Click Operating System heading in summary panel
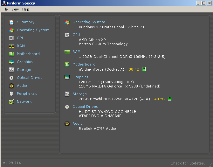Screen dimensions: 213x167 point(89,22)
